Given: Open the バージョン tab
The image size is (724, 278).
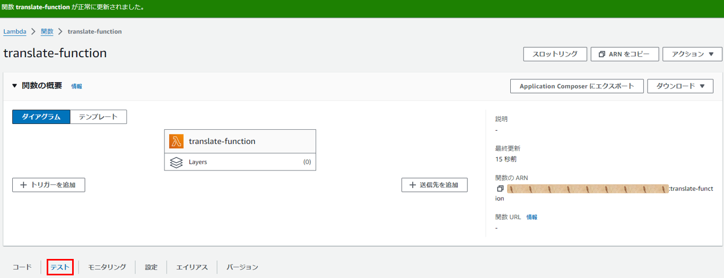Looking at the screenshot, I should point(242,267).
